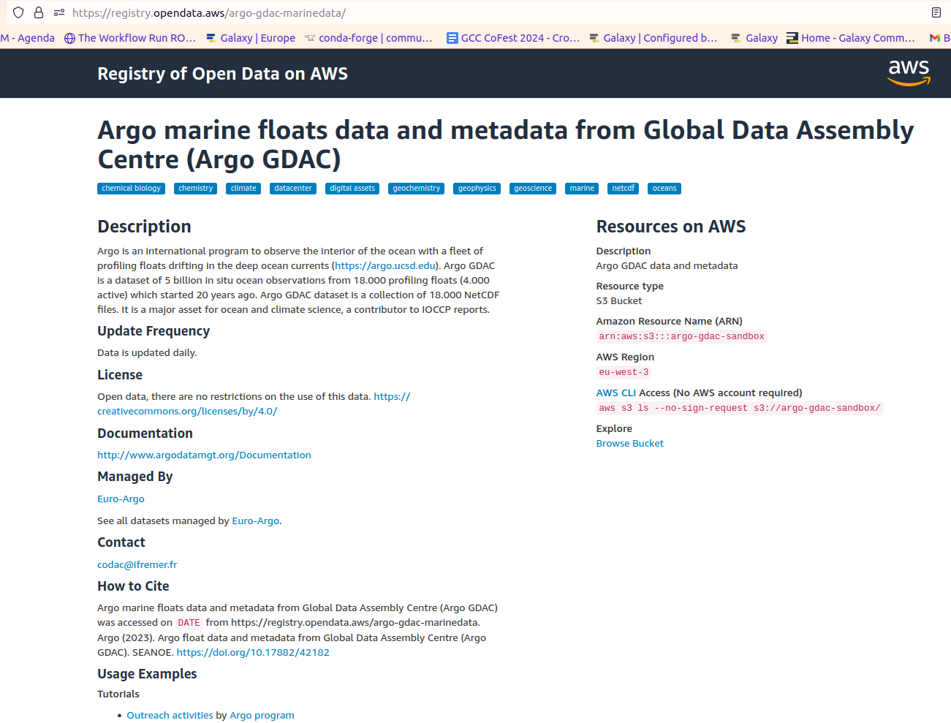
Task: Click the Usage Examples heading
Action: coord(147,673)
